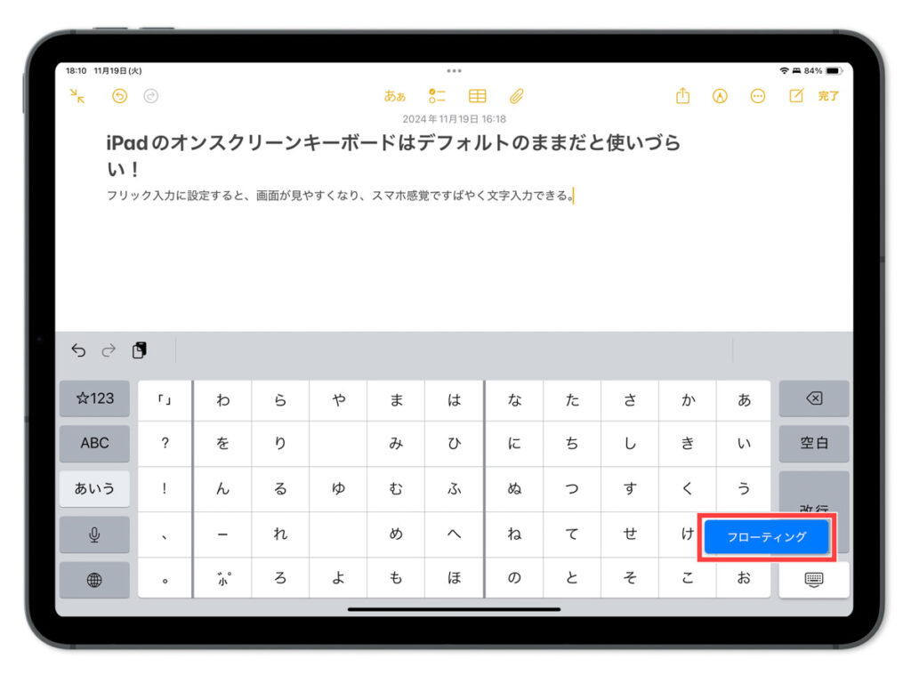Tap the か kana key
Viewport: 911px width, 683px height.
tap(688, 400)
